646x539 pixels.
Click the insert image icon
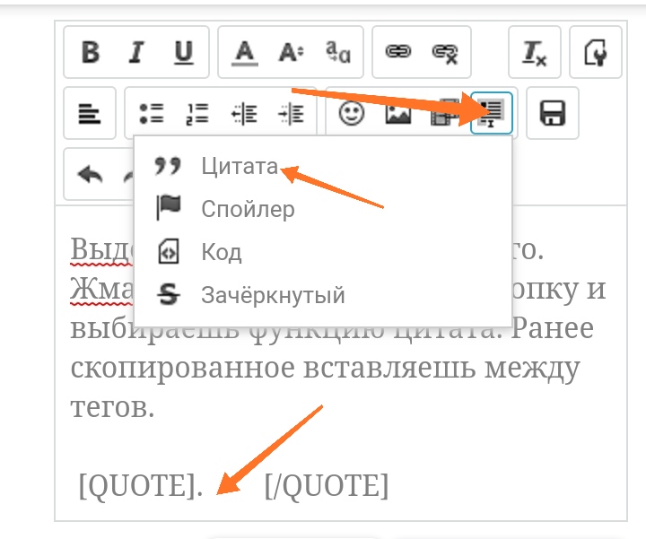[x=397, y=114]
